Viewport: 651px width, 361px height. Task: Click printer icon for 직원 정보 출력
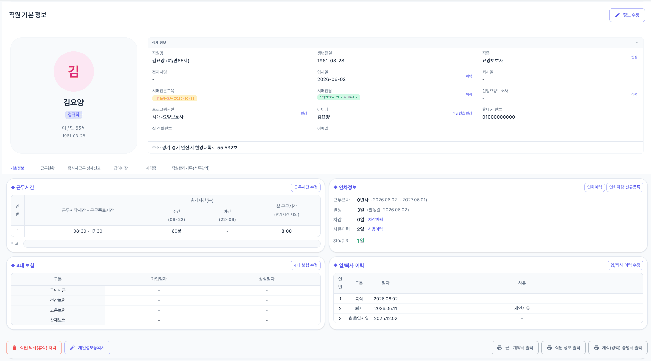(549, 348)
